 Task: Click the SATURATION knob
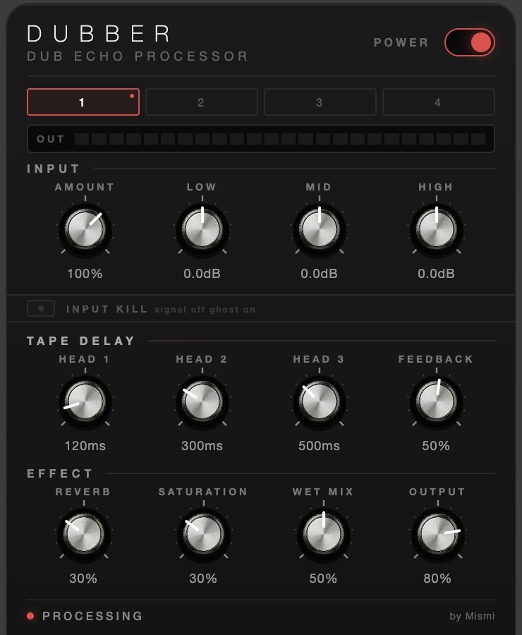coord(203,533)
